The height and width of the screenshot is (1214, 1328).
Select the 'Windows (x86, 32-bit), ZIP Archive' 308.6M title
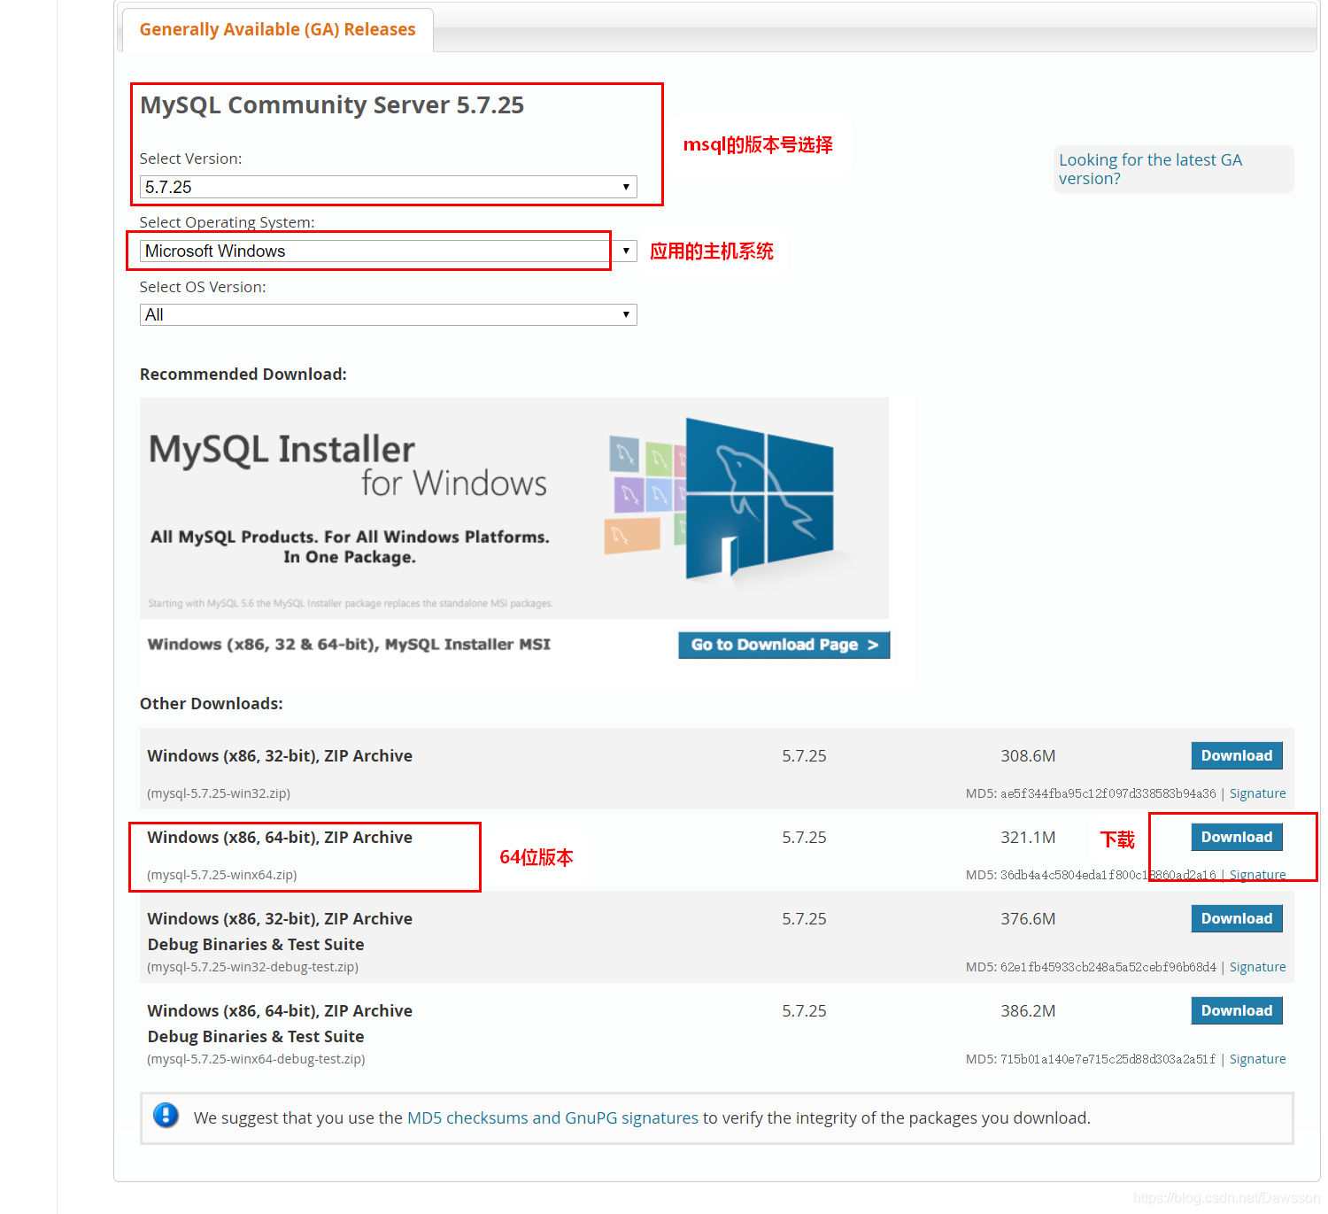click(280, 755)
